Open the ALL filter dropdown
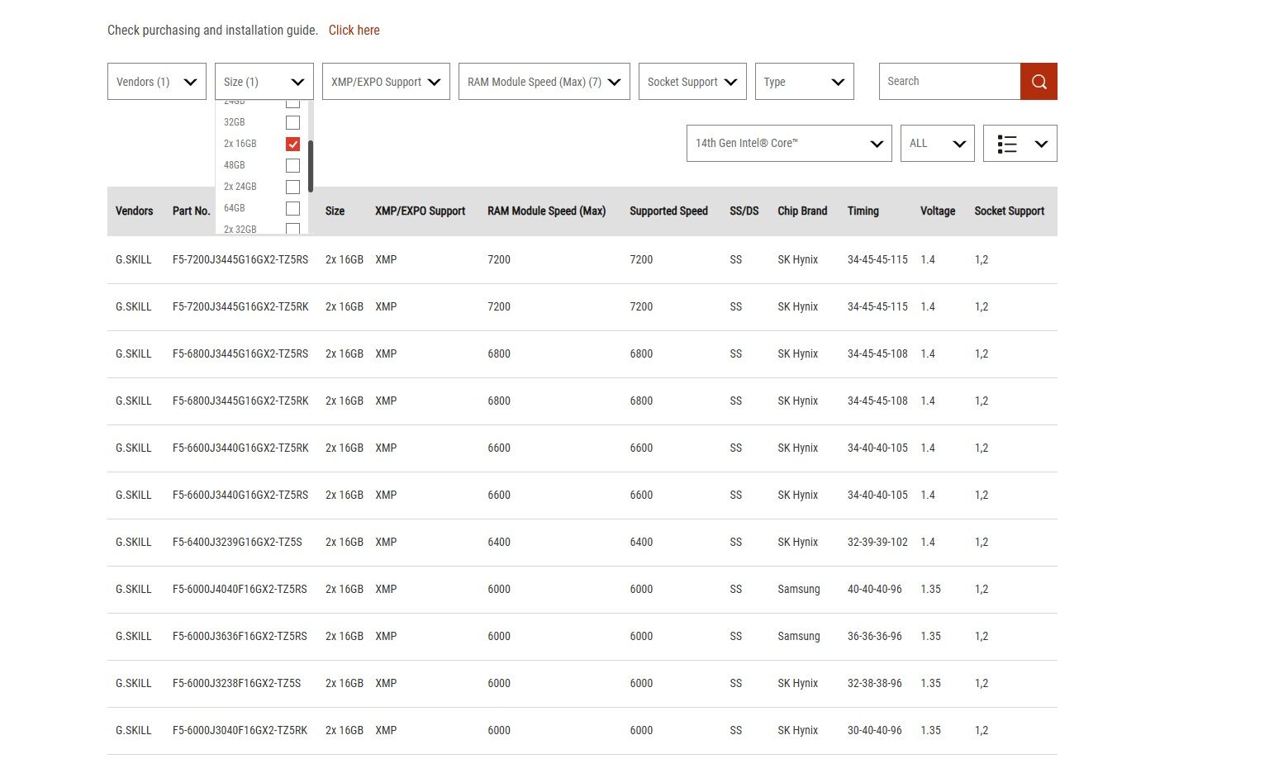Image resolution: width=1269 pixels, height=773 pixels. (x=938, y=144)
